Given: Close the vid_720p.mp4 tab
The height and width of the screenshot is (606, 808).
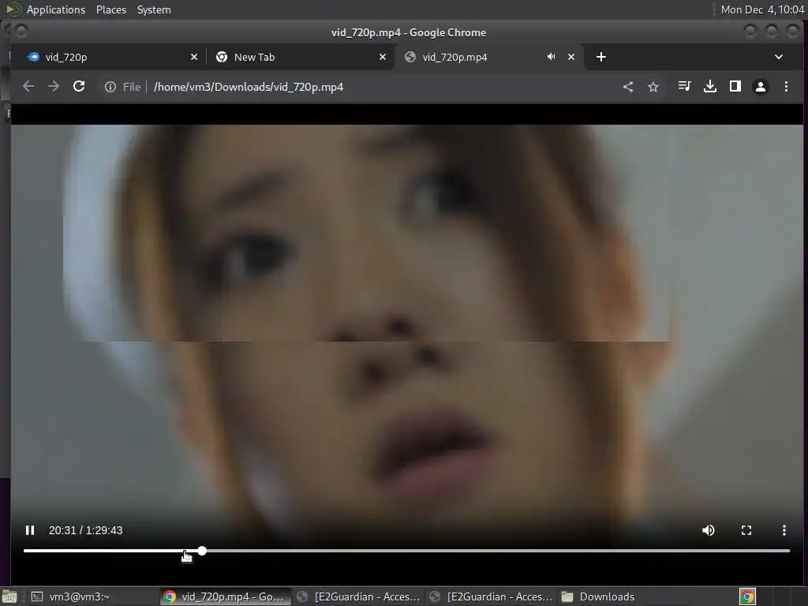Looking at the screenshot, I should click(571, 57).
